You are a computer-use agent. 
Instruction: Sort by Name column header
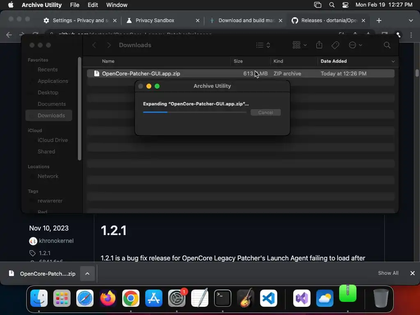coord(108,62)
